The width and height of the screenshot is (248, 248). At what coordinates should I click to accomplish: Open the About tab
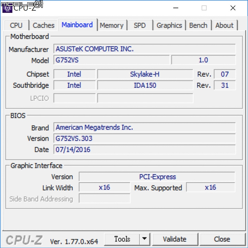225,25
